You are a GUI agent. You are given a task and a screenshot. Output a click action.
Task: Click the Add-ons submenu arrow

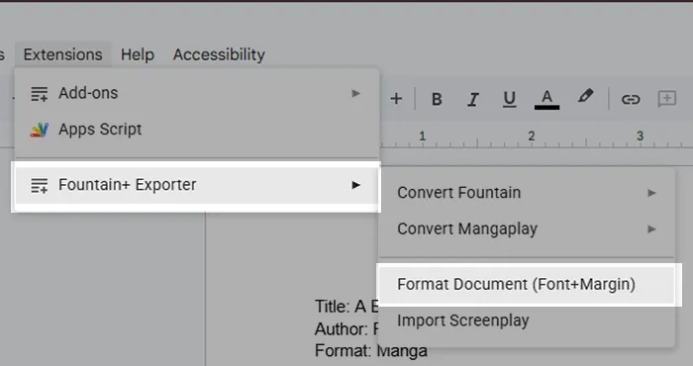355,93
